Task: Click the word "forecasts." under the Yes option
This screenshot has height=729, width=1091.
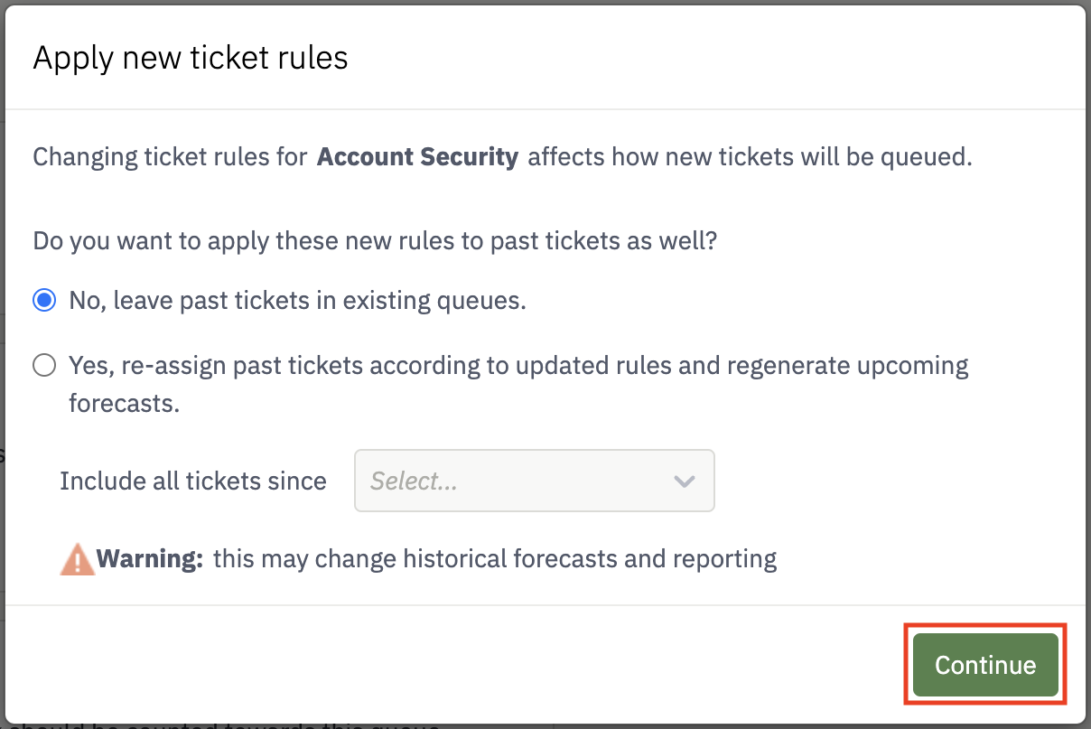Action: 125,403
